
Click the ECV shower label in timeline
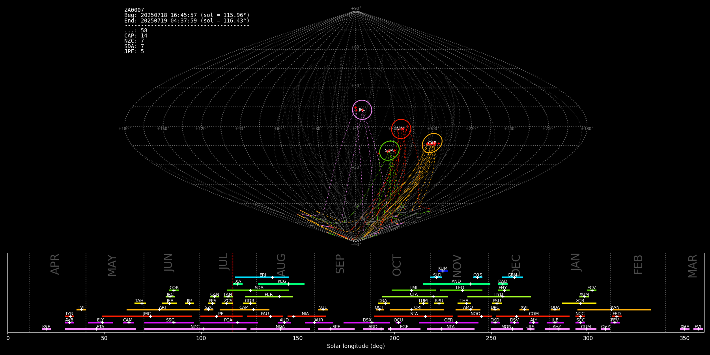pyautogui.click(x=592, y=288)
